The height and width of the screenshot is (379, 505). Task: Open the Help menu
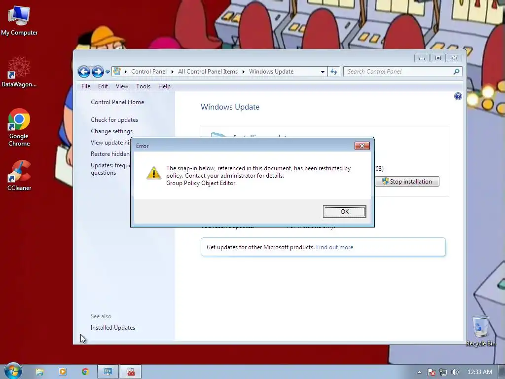coord(164,86)
